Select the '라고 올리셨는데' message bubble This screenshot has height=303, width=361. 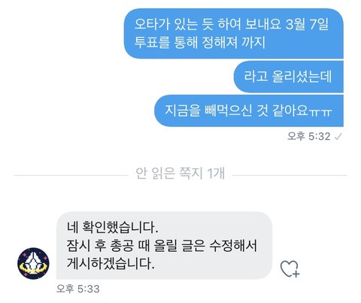pos(289,77)
